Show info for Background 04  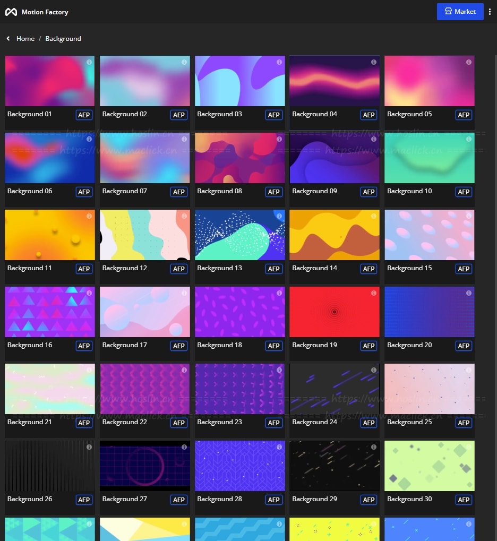coord(373,62)
